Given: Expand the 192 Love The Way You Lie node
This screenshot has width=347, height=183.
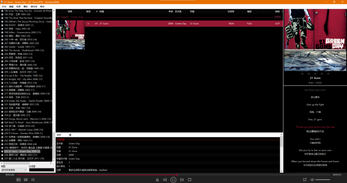Looking at the screenshot, I should [2, 11].
